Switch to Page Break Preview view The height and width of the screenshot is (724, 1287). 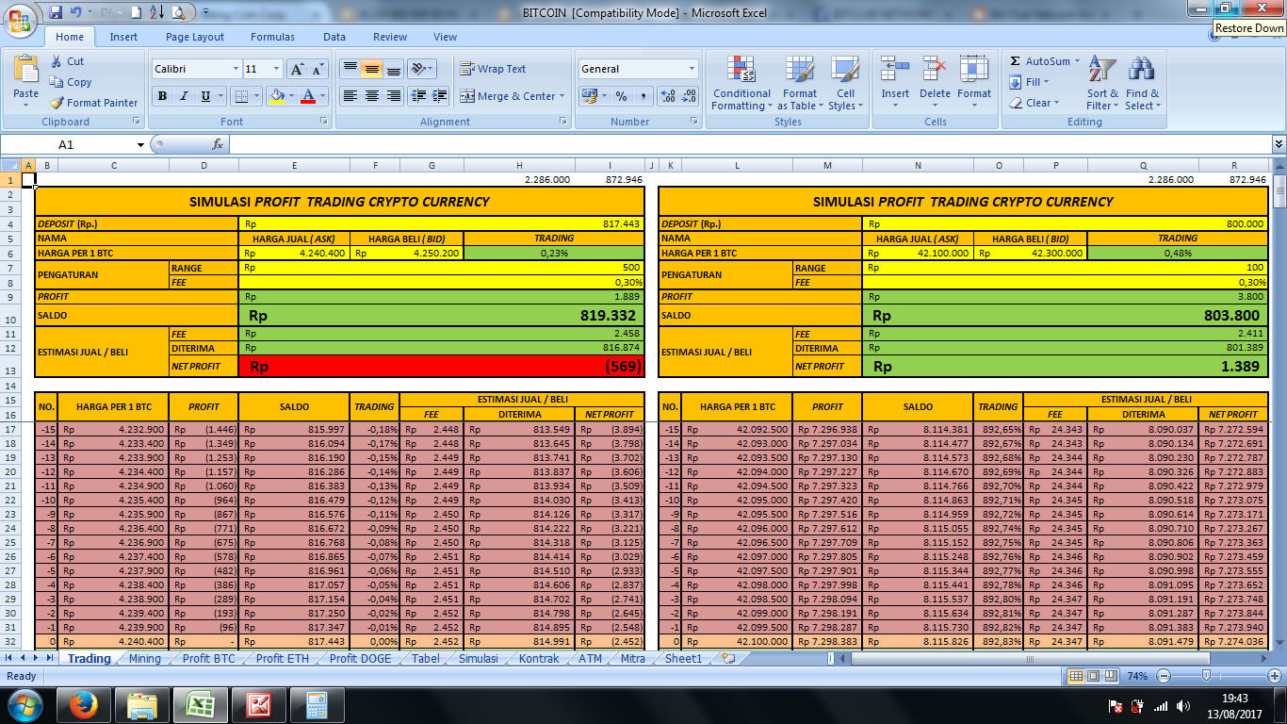point(1110,676)
